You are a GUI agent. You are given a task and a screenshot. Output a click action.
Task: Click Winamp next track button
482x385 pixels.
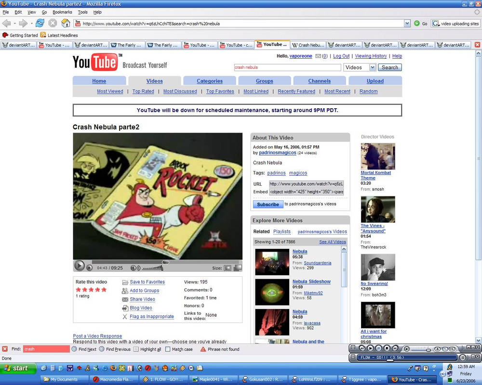[395, 348]
